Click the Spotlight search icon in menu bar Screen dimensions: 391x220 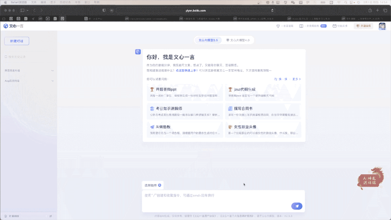[346, 2]
